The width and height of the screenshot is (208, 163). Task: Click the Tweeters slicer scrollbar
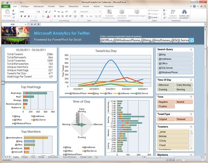click(x=191, y=140)
